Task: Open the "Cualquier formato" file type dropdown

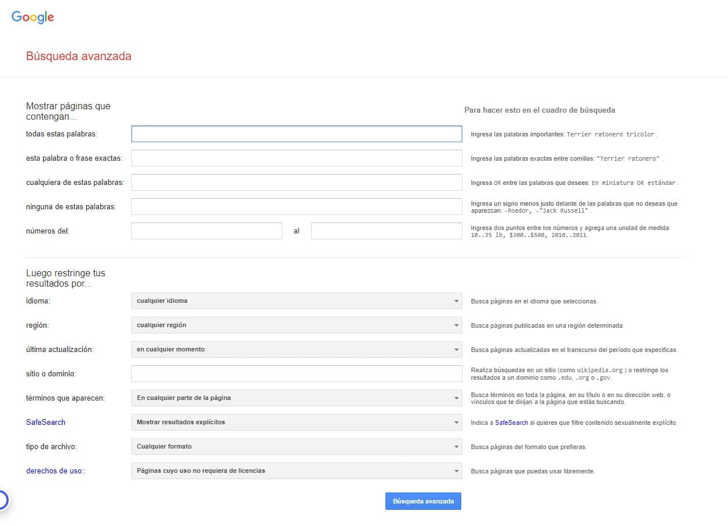Action: [296, 446]
